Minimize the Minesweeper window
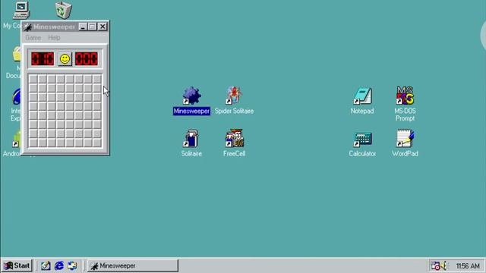Viewport: 486px width, 273px height. (83, 27)
